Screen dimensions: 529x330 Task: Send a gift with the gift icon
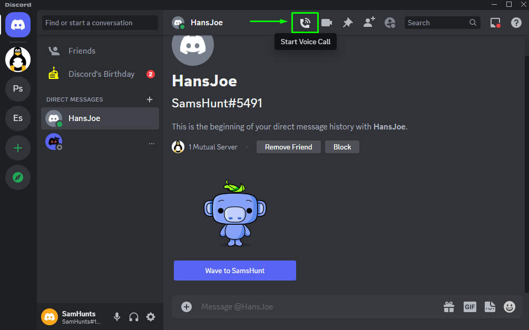tap(449, 307)
